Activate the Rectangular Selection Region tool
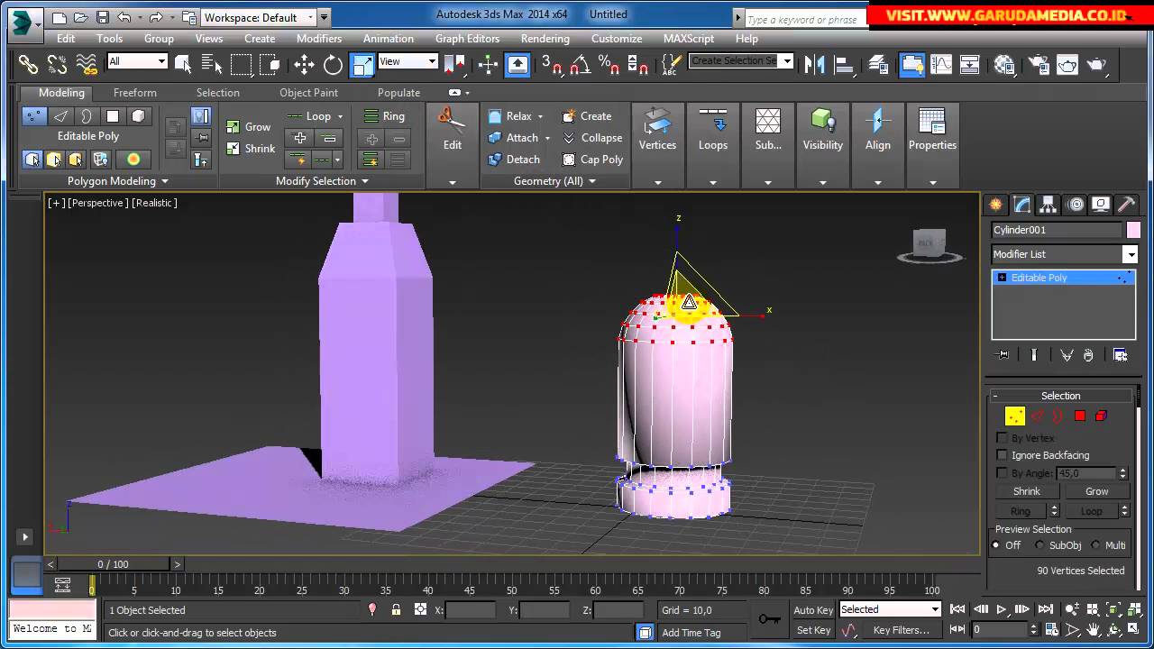The width and height of the screenshot is (1154, 649). point(241,64)
